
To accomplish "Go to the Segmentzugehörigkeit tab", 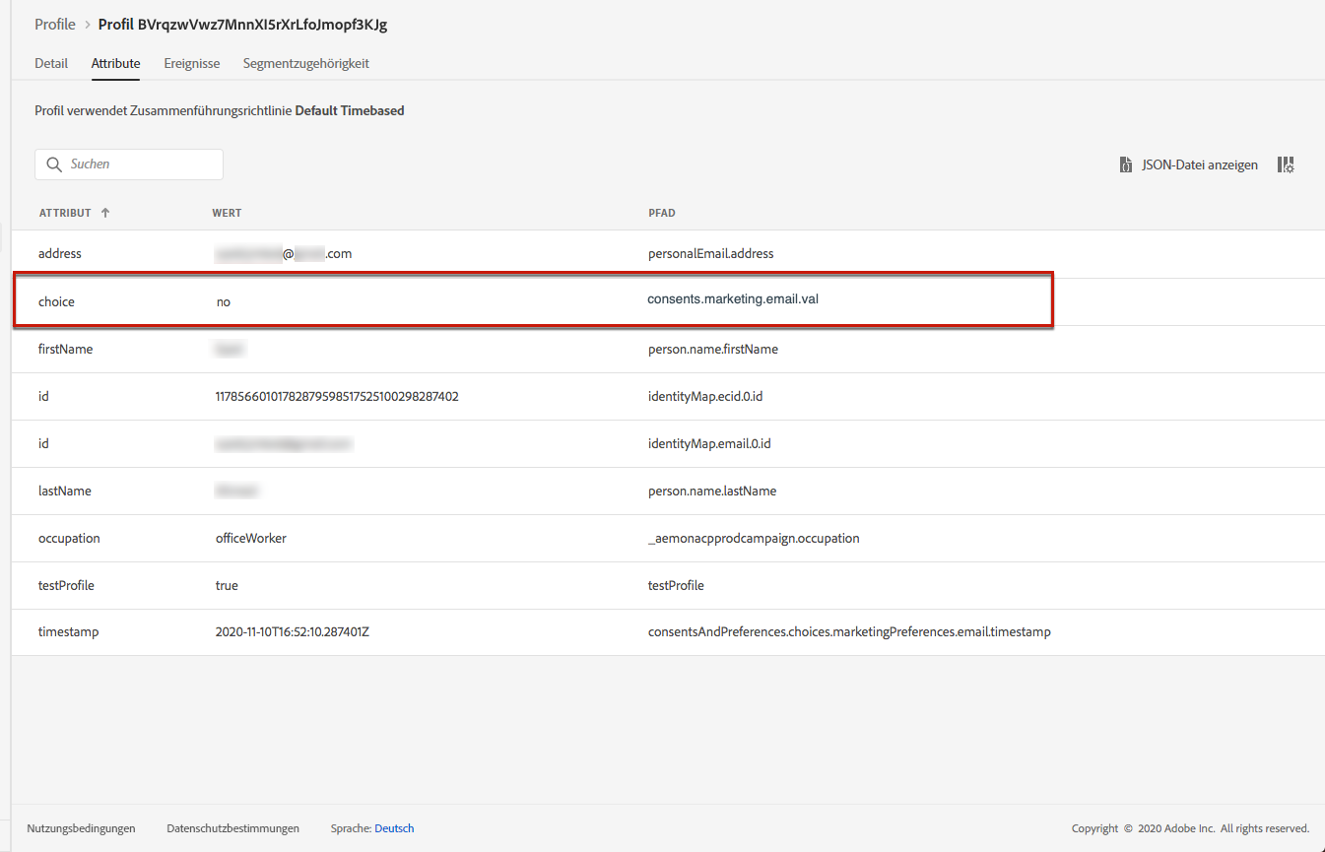I will [x=305, y=63].
